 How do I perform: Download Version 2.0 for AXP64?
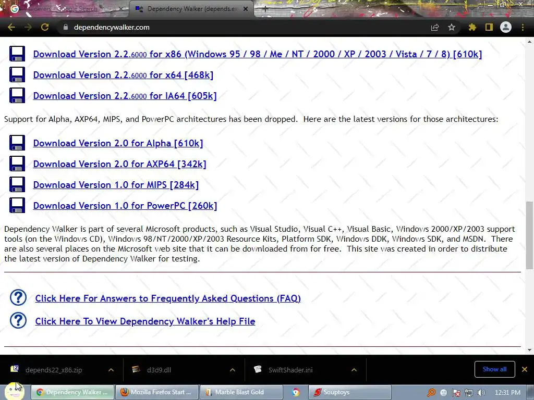click(x=119, y=164)
